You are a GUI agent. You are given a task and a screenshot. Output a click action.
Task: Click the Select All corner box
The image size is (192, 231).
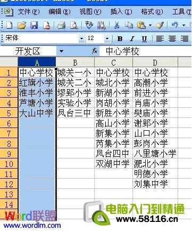coord(9,62)
